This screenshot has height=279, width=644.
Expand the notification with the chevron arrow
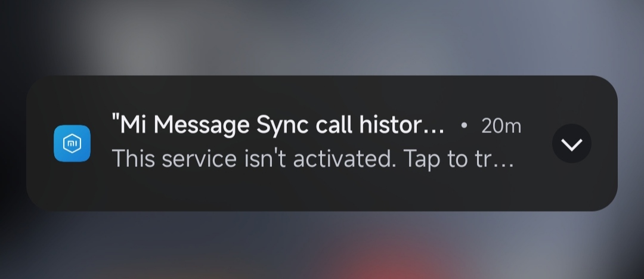tap(572, 144)
